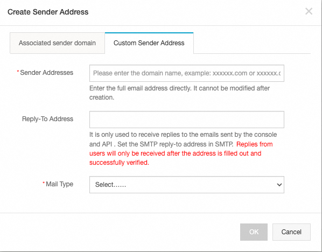
Task: Expand Mail Type using chevron arrow
Action: [279, 185]
